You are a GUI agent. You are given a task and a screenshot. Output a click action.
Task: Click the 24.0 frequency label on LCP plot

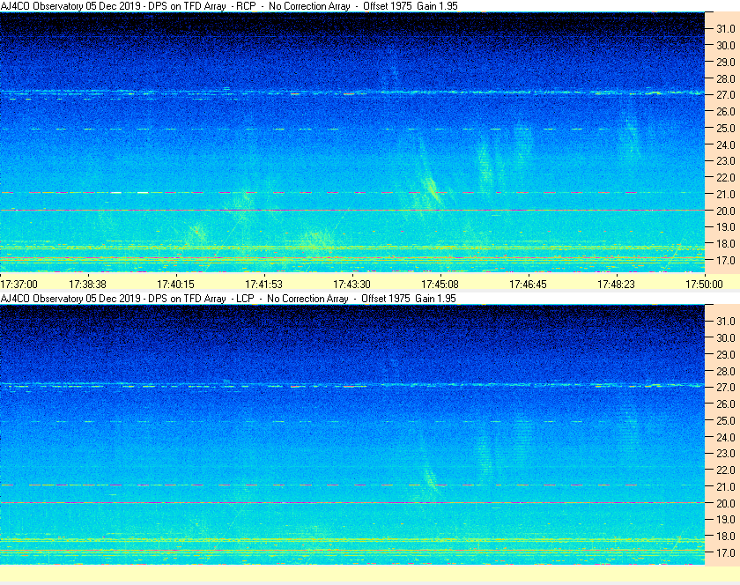point(726,437)
